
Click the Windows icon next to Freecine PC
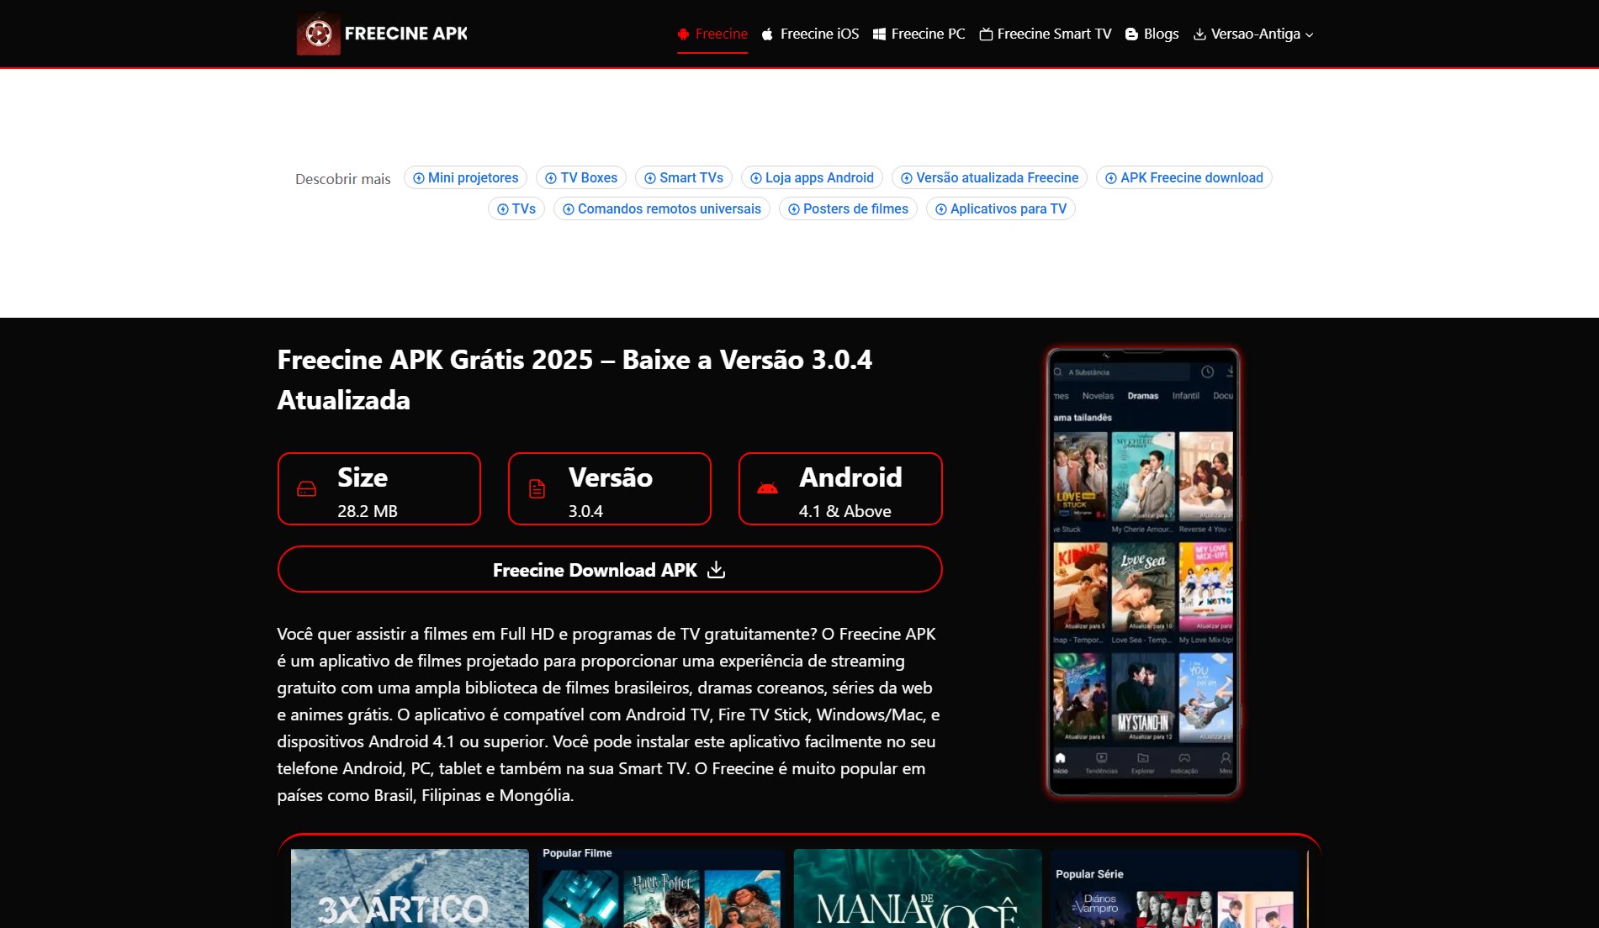click(879, 34)
